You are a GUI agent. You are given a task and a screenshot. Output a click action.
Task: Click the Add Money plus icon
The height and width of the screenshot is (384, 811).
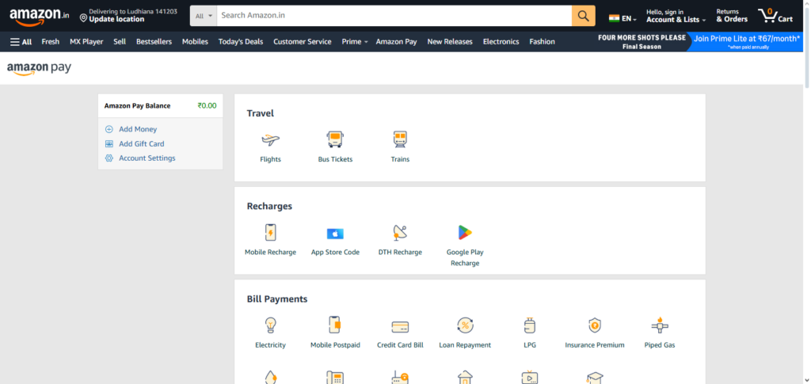click(109, 129)
